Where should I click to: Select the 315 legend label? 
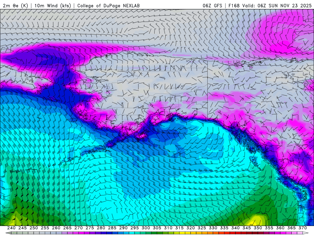[179, 228]
